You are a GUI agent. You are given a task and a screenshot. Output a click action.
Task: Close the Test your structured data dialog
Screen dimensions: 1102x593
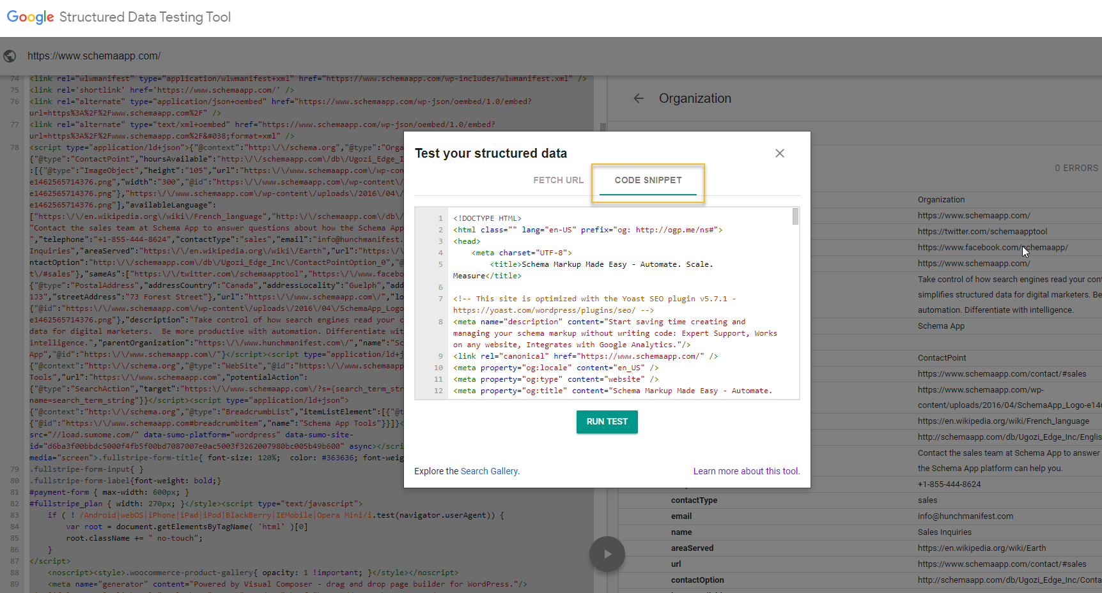point(780,153)
